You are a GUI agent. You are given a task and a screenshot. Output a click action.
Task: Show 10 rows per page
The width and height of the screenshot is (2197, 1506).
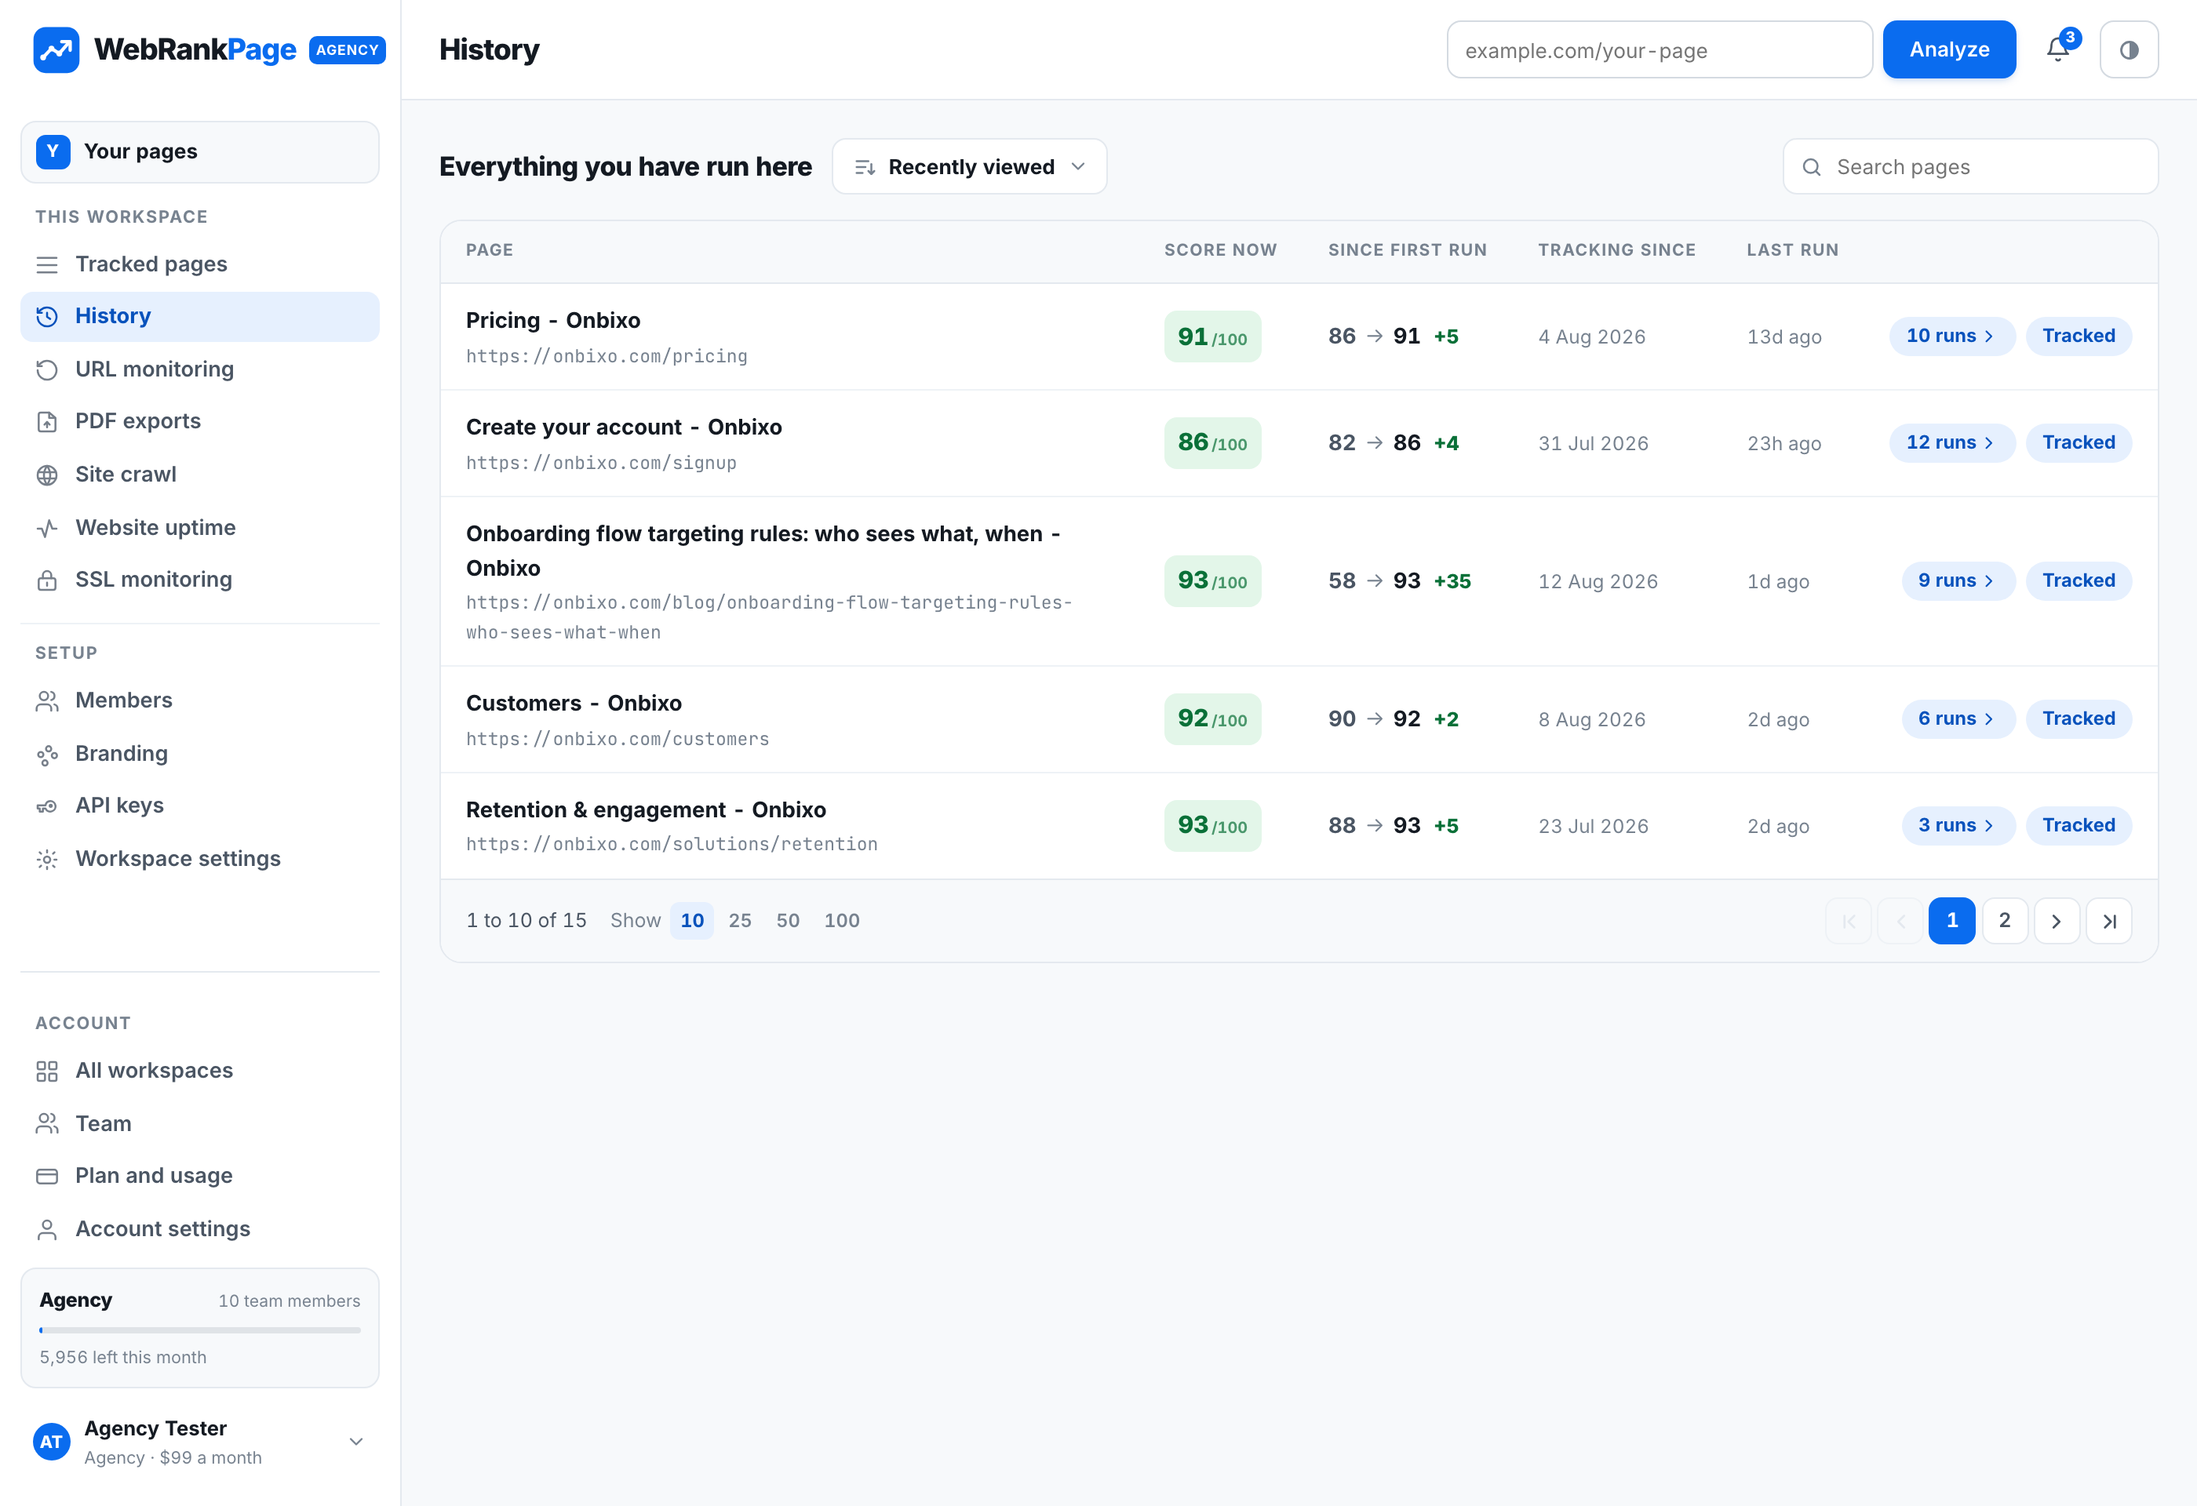(x=692, y=920)
